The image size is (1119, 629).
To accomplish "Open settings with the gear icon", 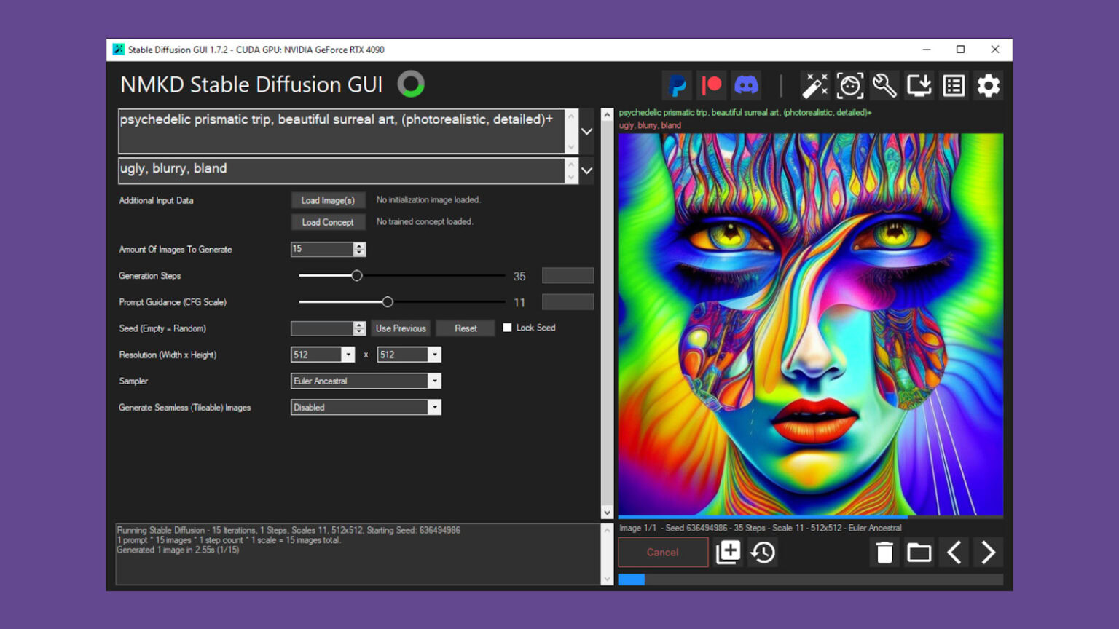I will [x=989, y=86].
